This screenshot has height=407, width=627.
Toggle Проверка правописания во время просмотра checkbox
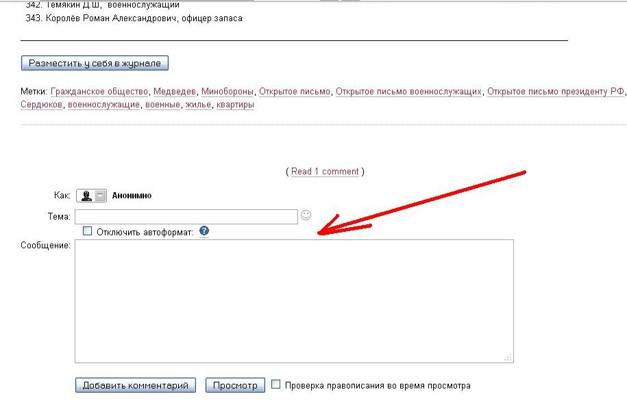point(275,385)
